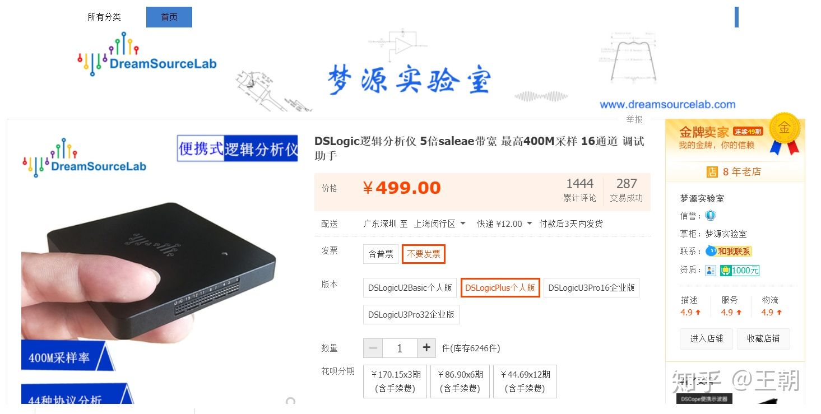Screen dimensions: 821x414
Task: Expand the 上海闵行区 delivery destination dropdown
Action: pos(440,224)
